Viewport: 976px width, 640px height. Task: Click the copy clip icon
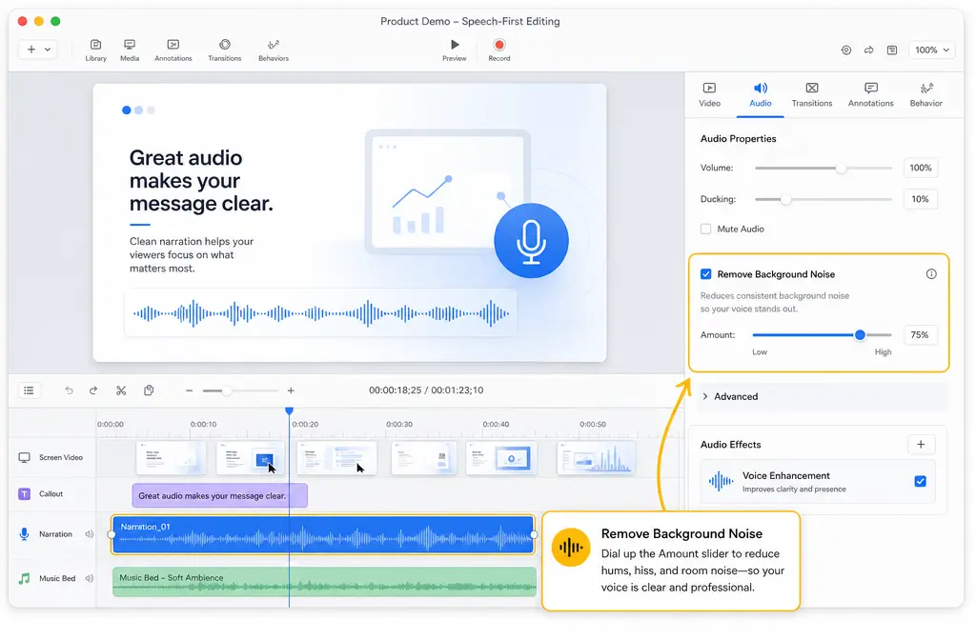(x=149, y=390)
